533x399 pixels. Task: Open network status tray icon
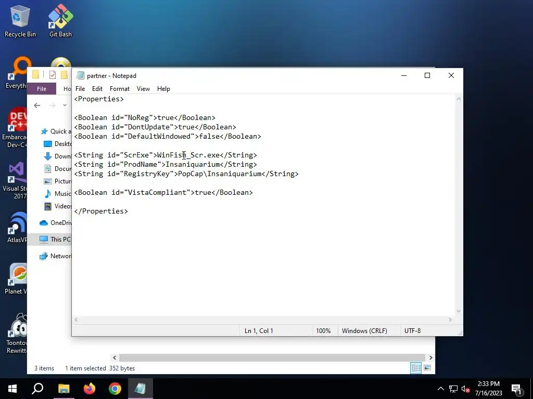point(453,389)
